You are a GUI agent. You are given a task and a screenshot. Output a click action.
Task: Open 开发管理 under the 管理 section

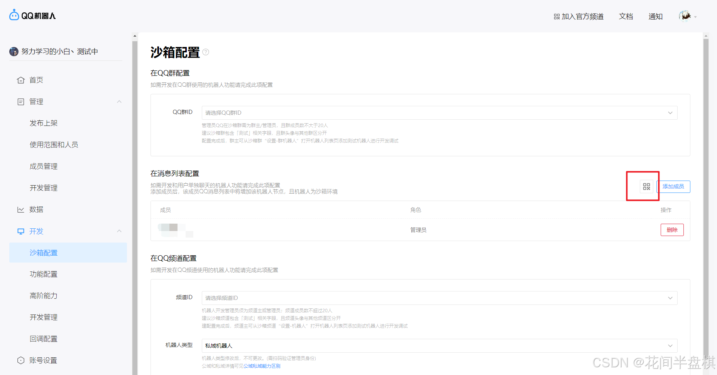[x=44, y=188]
